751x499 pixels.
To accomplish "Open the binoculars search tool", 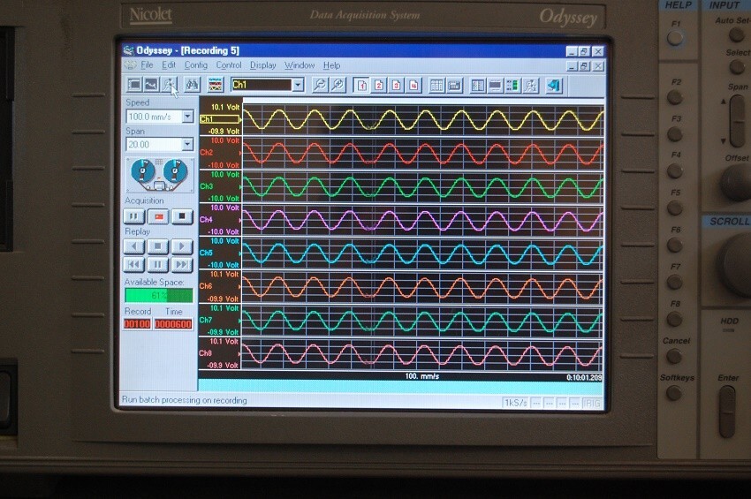I will [192, 86].
